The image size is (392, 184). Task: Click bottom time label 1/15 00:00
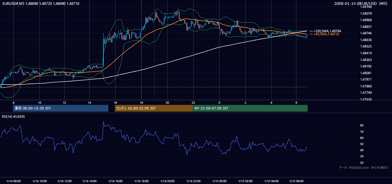(219, 181)
